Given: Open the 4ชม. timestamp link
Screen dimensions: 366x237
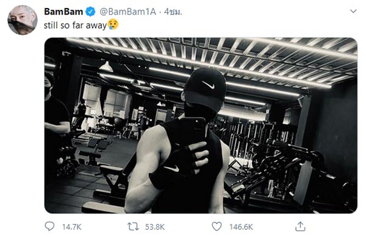Looking at the screenshot, I should [x=173, y=12].
